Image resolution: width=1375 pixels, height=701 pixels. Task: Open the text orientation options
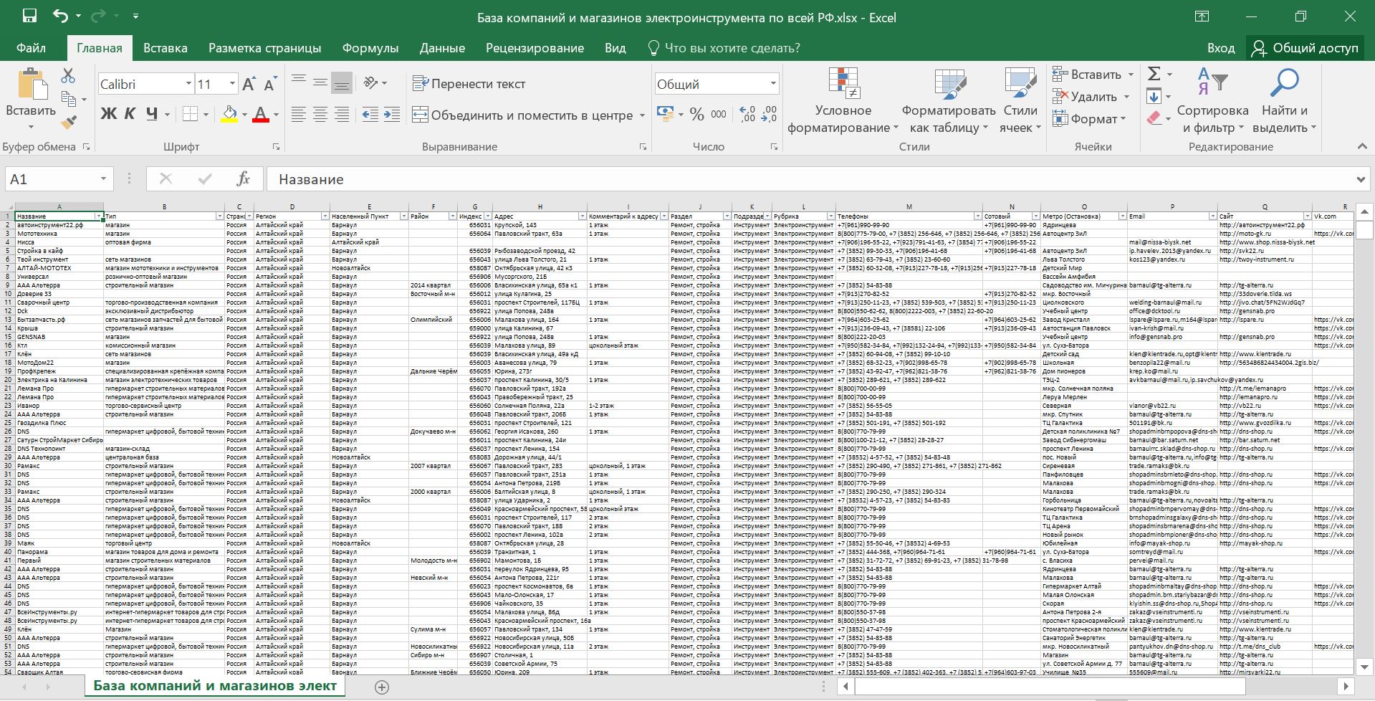375,83
